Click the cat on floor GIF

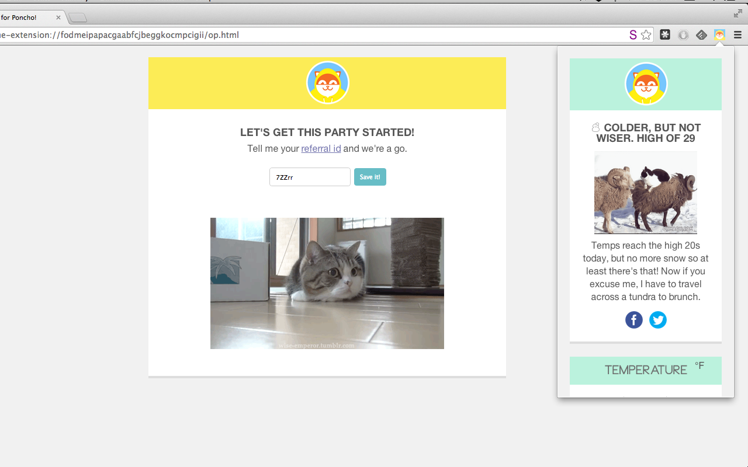tap(327, 283)
